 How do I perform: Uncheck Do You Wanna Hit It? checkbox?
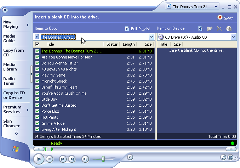pos(37,63)
